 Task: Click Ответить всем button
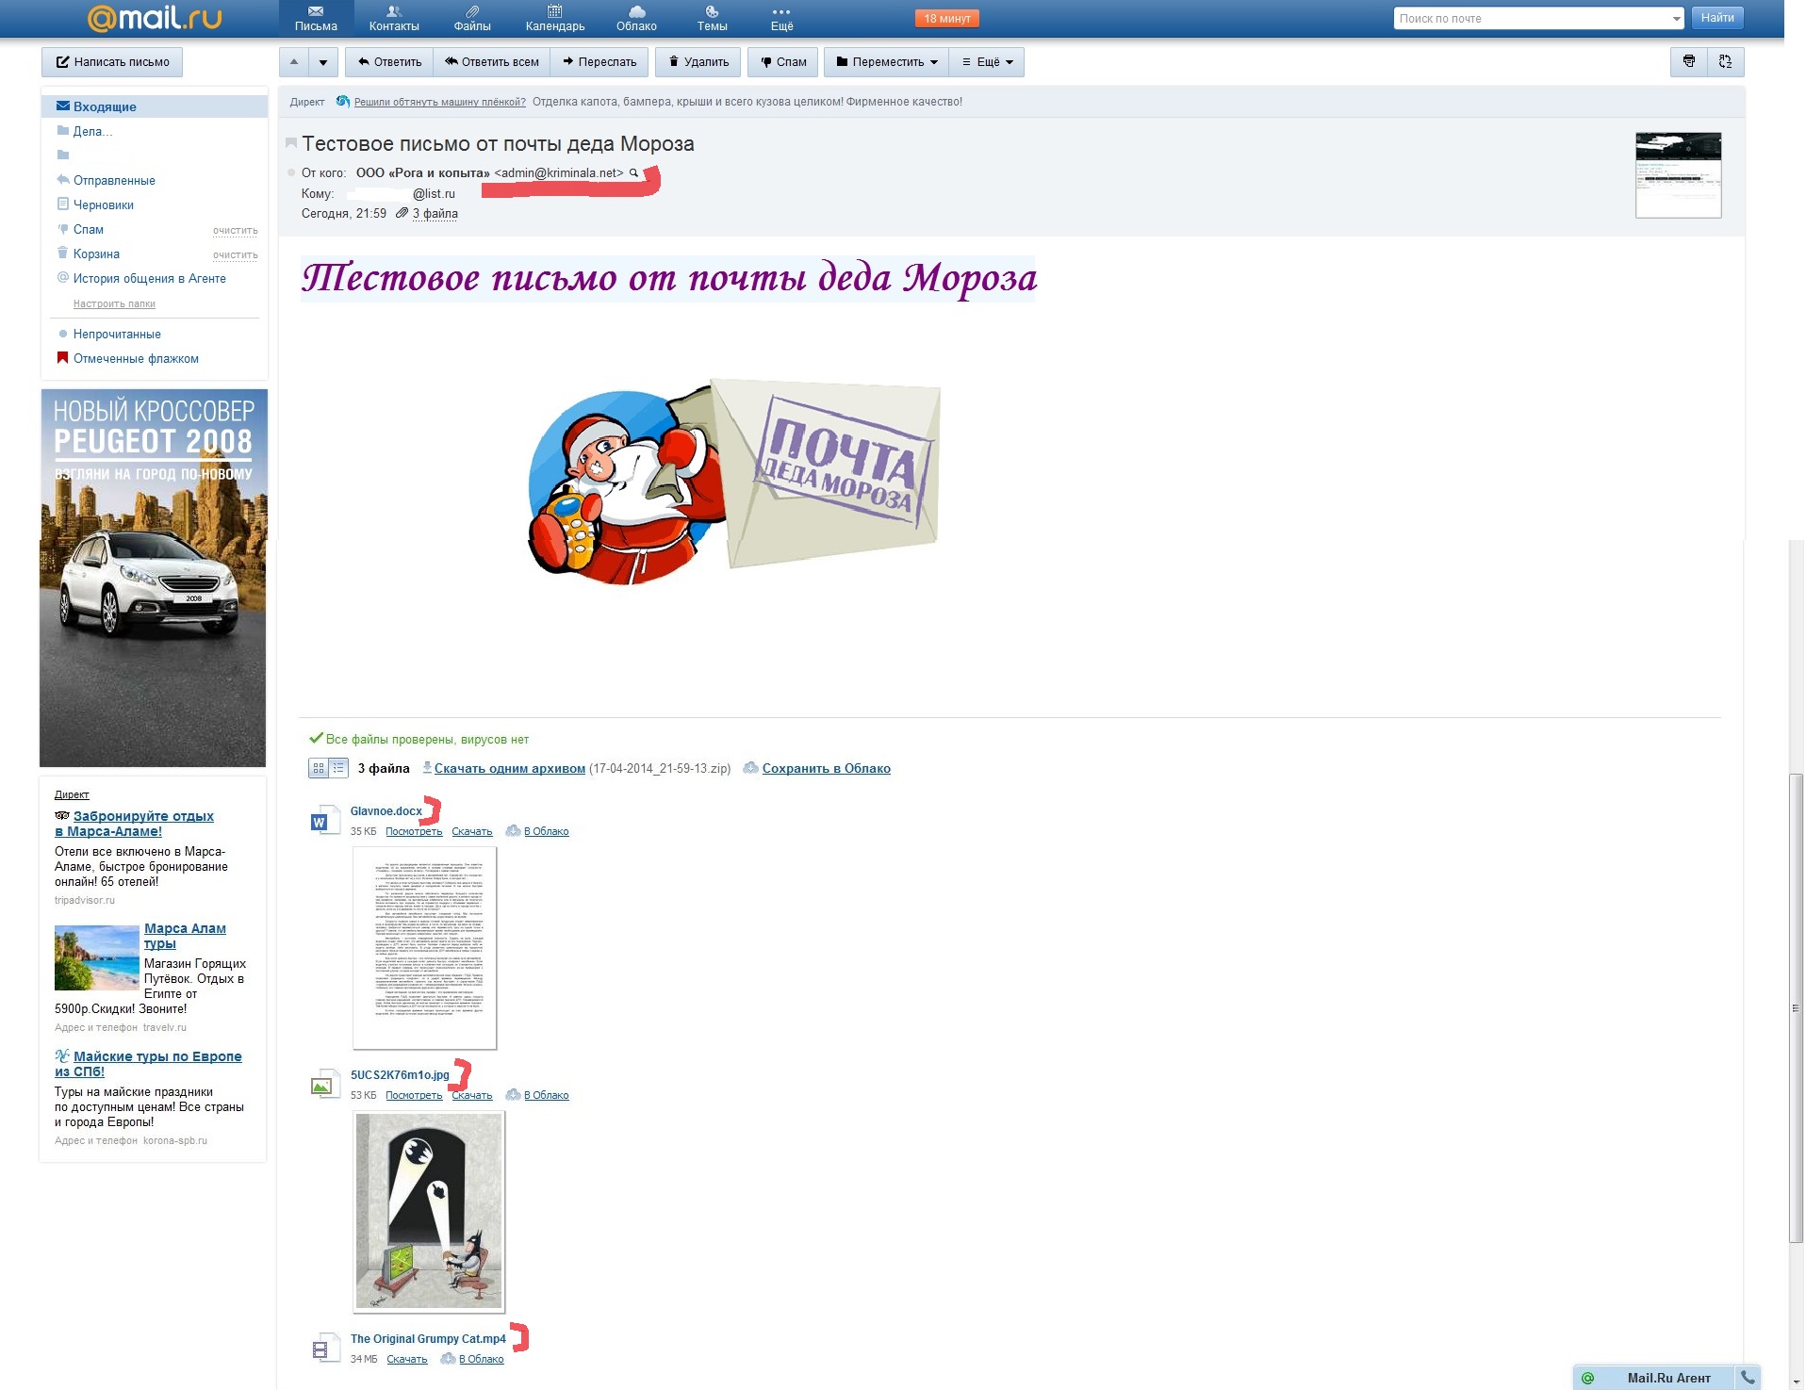tap(492, 62)
